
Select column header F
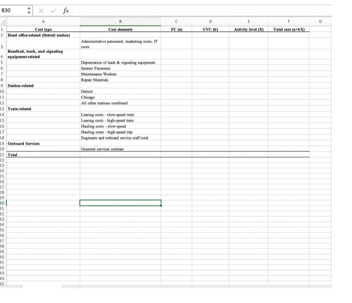click(289, 21)
